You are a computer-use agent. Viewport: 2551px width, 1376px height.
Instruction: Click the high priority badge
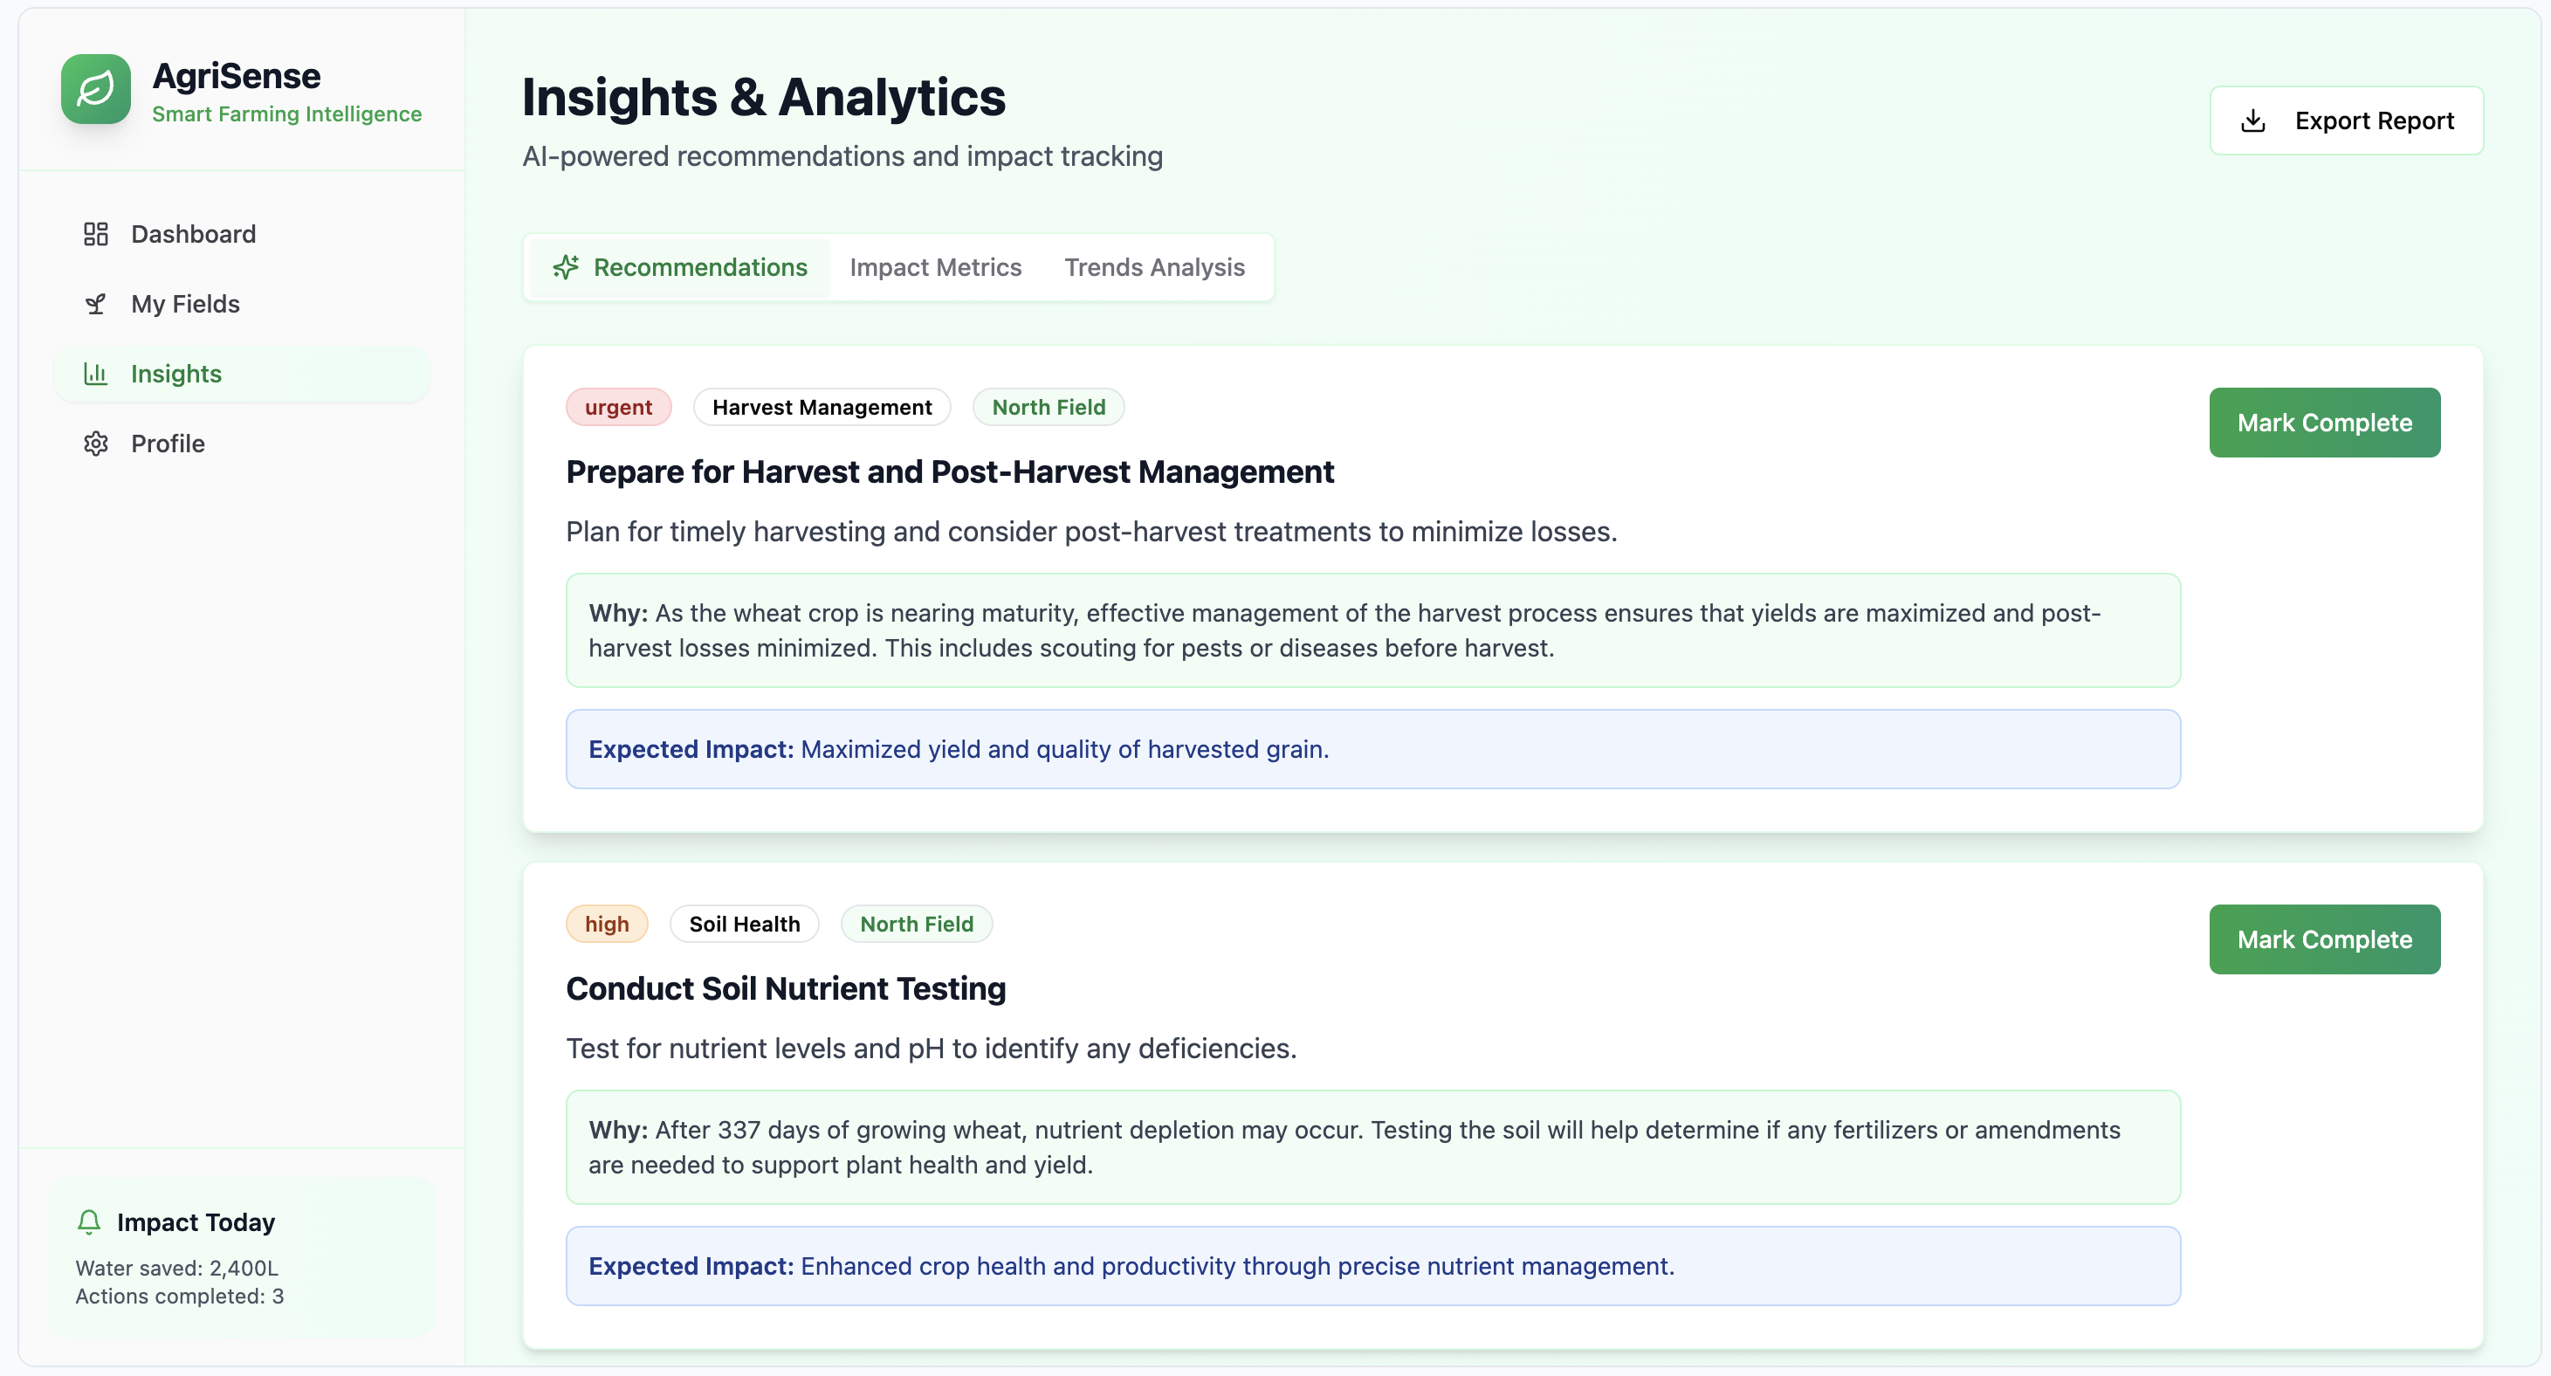point(606,925)
